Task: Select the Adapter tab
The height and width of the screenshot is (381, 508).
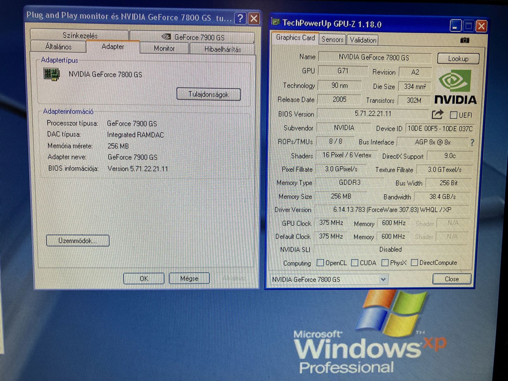Action: (113, 47)
